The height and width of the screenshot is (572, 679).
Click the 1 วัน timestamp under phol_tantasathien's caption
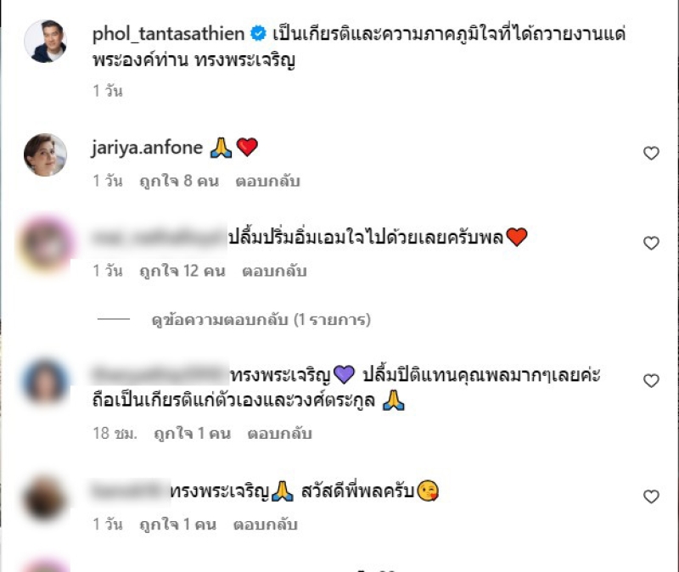108,91
